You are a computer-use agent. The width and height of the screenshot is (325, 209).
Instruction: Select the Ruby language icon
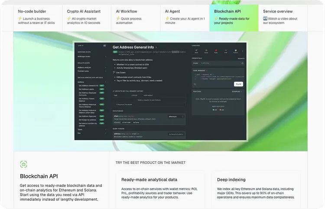pos(216,51)
